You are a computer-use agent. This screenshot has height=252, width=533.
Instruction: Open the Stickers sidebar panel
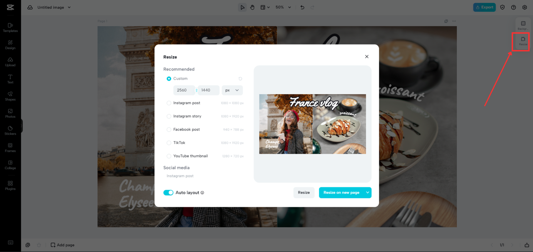[x=10, y=130]
